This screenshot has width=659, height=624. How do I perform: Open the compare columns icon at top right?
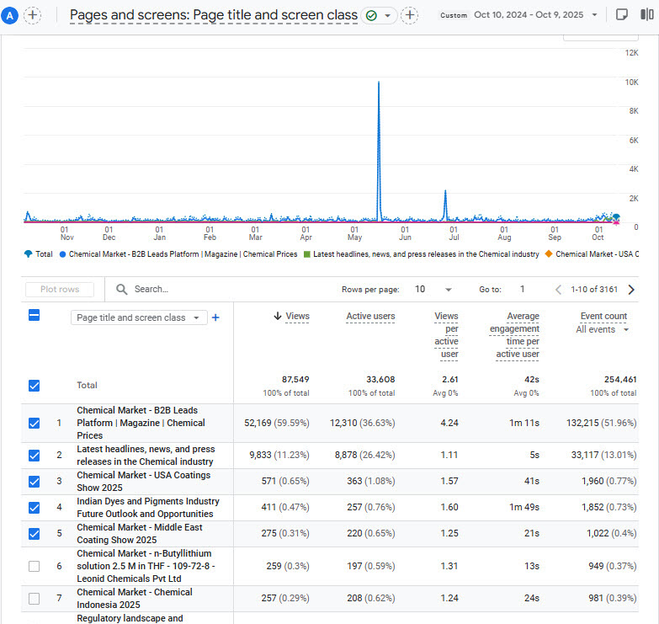[648, 15]
